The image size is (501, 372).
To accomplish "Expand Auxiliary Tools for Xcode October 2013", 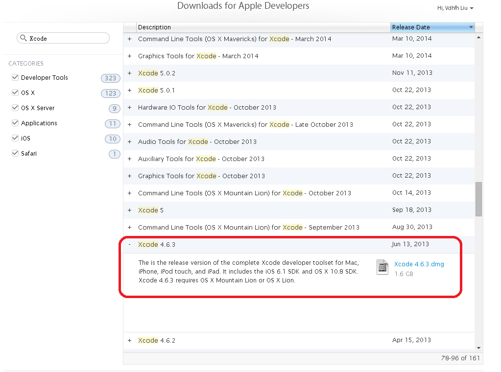I will [x=129, y=159].
